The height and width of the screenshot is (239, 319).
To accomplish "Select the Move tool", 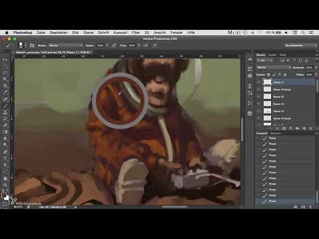I will [5, 60].
